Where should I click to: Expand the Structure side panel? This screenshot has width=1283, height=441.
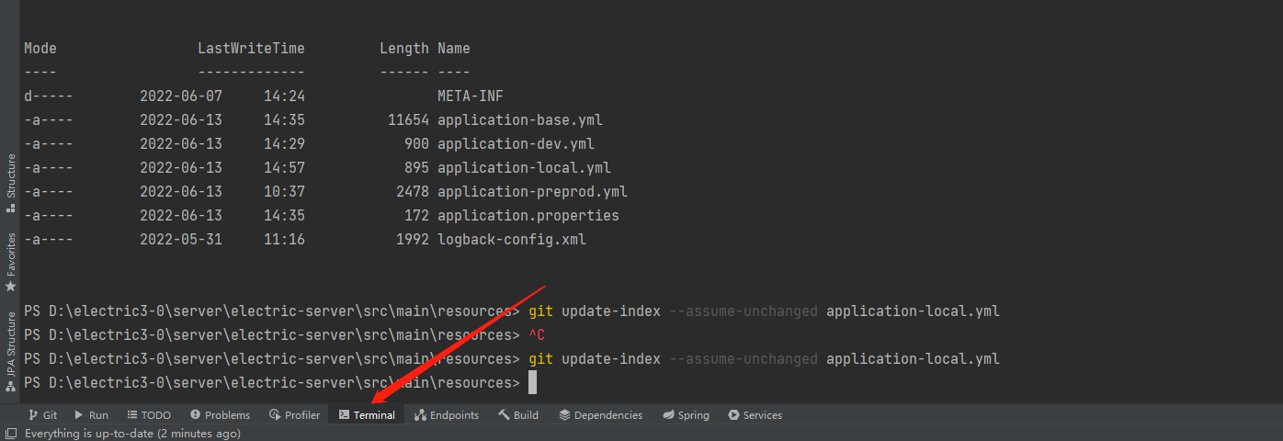point(11,182)
